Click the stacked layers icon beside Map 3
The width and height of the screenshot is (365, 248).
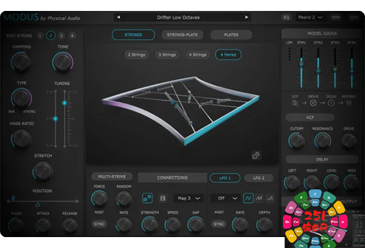162,198
